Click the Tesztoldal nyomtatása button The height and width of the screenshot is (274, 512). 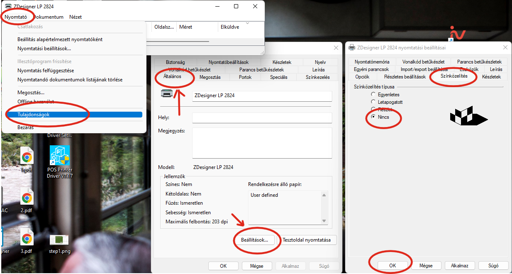[x=307, y=240]
